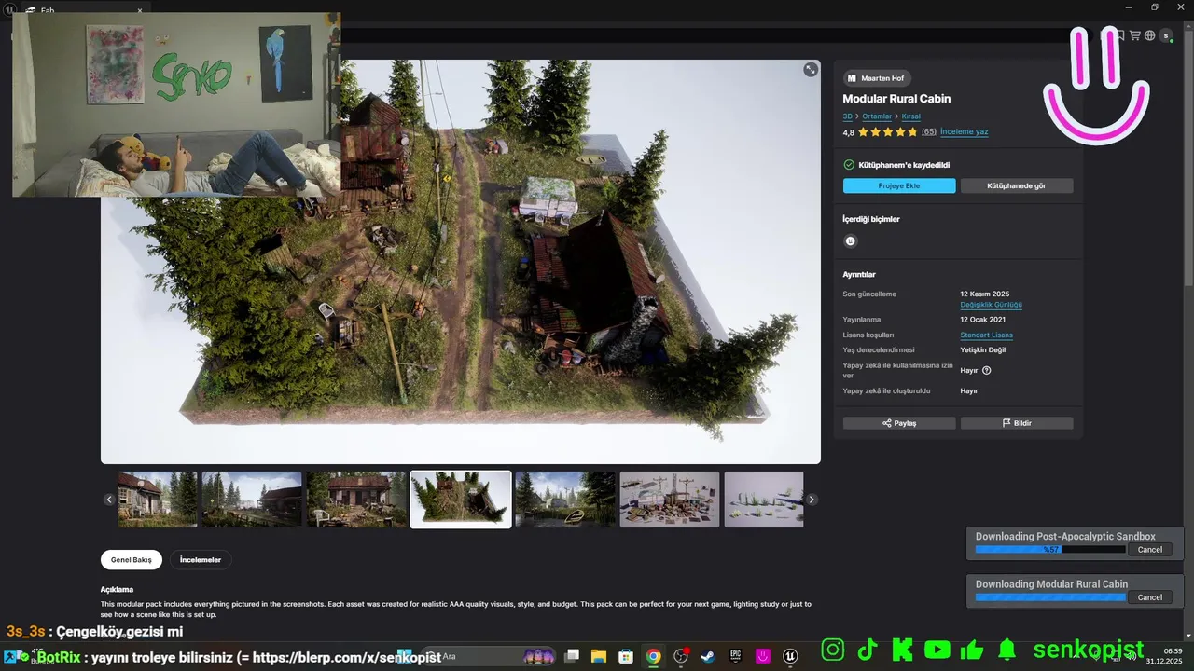Click the 12 Ocak 2021 publish date
Image resolution: width=1194 pixels, height=671 pixels.
pyautogui.click(x=983, y=320)
